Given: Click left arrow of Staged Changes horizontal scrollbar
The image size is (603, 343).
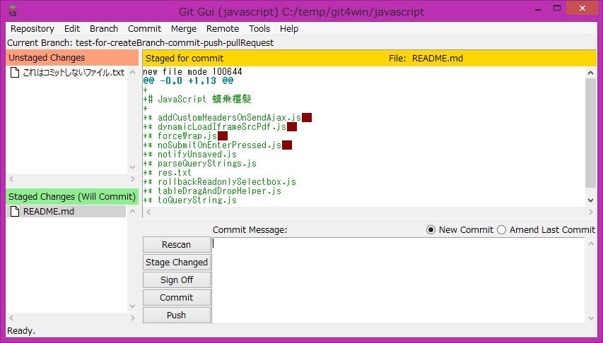Looking at the screenshot, I should click(11, 318).
